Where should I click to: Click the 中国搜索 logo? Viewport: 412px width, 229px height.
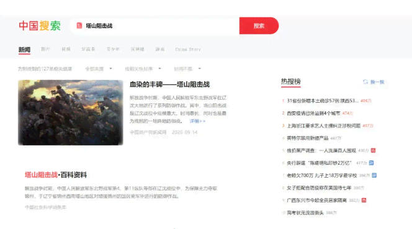point(40,25)
